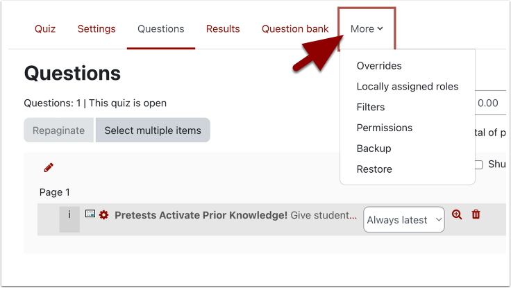Click the pencil edit heading icon
The image size is (511, 288).
(x=49, y=167)
